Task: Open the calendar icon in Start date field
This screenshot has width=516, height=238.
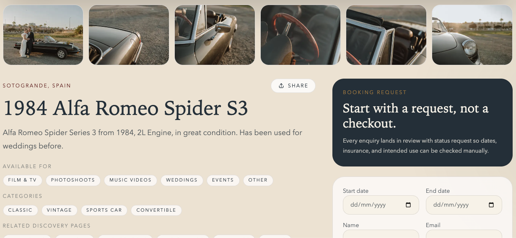Action: (x=408, y=205)
